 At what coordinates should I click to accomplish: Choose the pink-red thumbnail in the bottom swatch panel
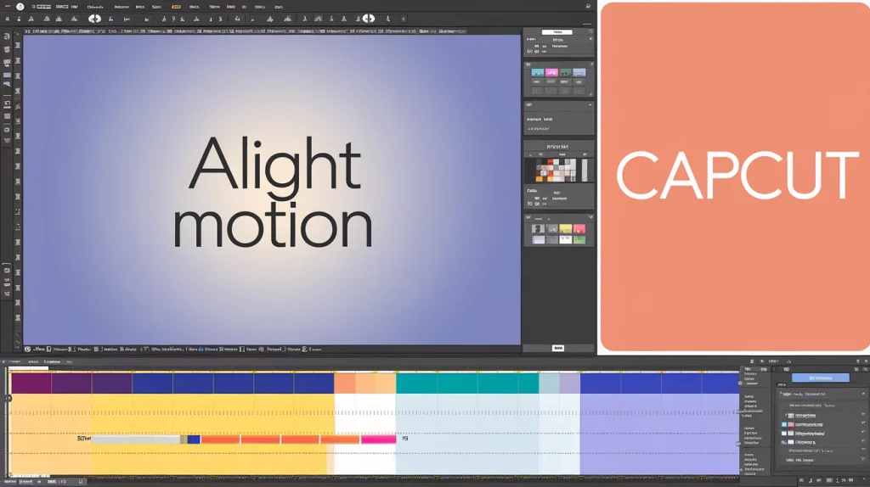pos(579,229)
